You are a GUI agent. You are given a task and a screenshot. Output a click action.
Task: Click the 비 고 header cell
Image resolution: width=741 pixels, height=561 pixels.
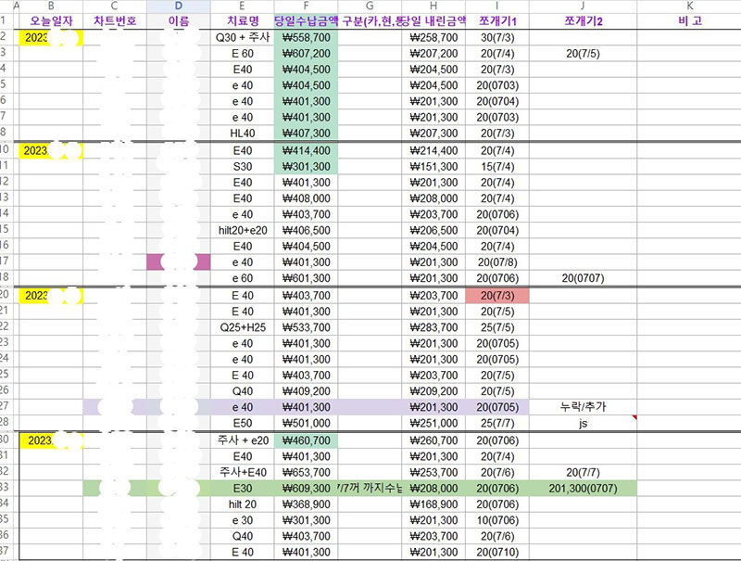(689, 20)
